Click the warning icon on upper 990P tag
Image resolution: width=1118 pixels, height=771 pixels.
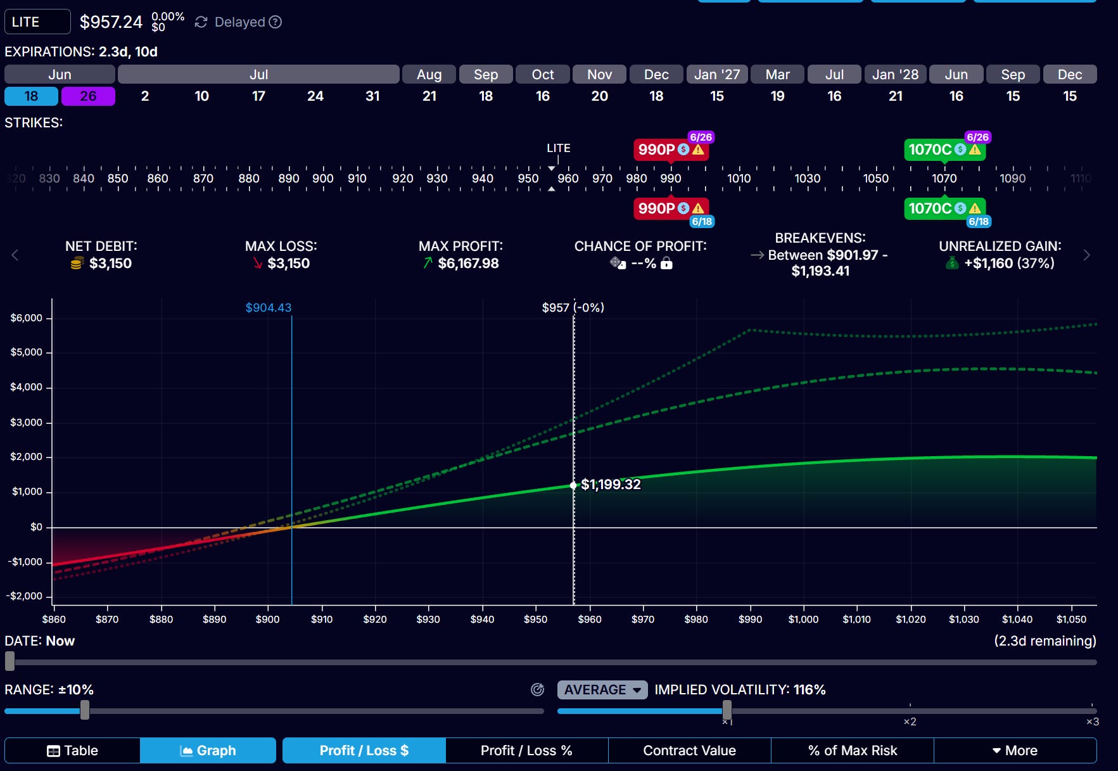coord(698,150)
